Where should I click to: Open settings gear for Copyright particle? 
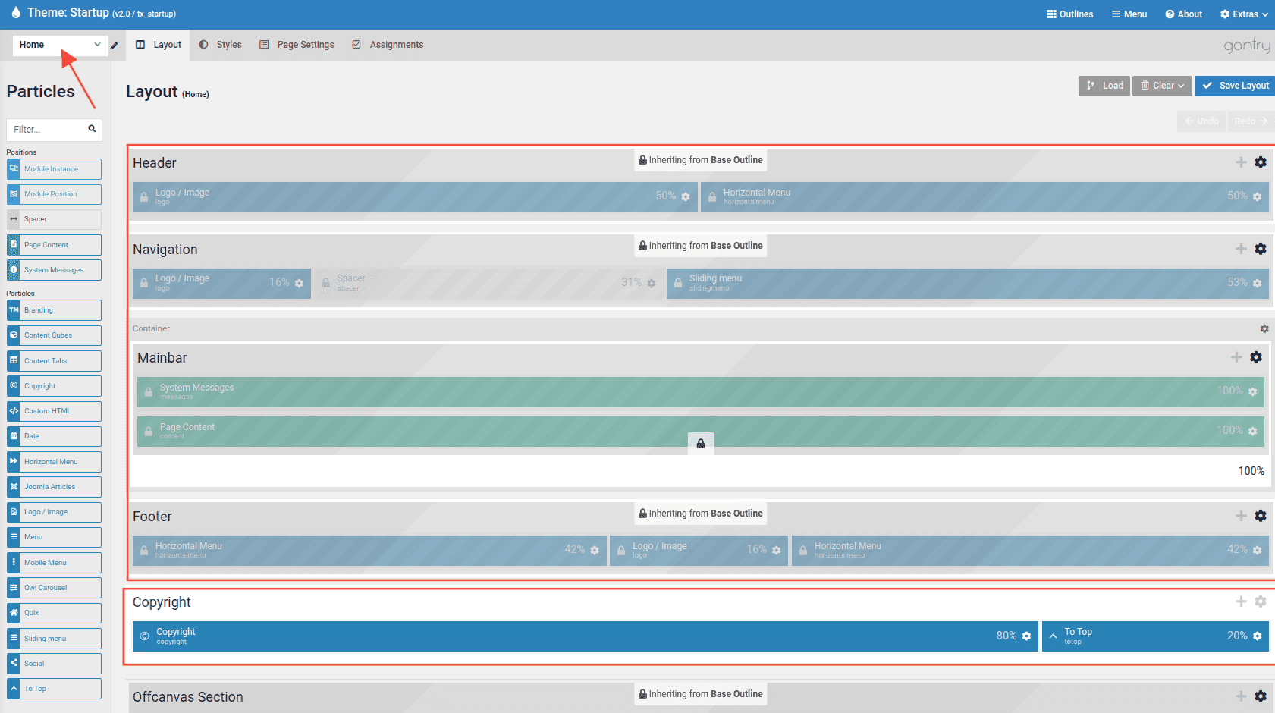[x=1026, y=636]
